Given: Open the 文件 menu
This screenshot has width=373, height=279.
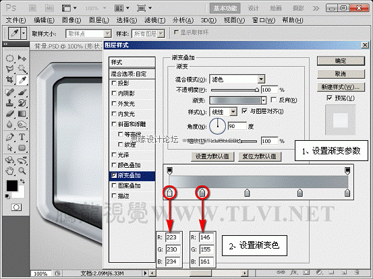Looking at the screenshot, I should point(16,20).
